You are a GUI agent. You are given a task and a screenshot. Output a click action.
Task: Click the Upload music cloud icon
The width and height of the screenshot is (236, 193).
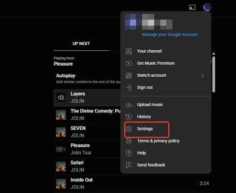click(x=129, y=105)
